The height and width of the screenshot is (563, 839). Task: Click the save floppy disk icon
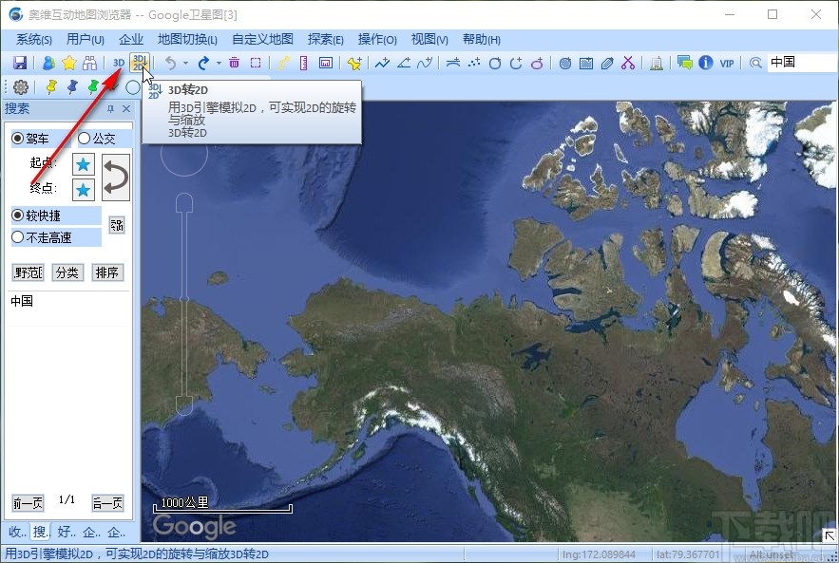coord(20,63)
